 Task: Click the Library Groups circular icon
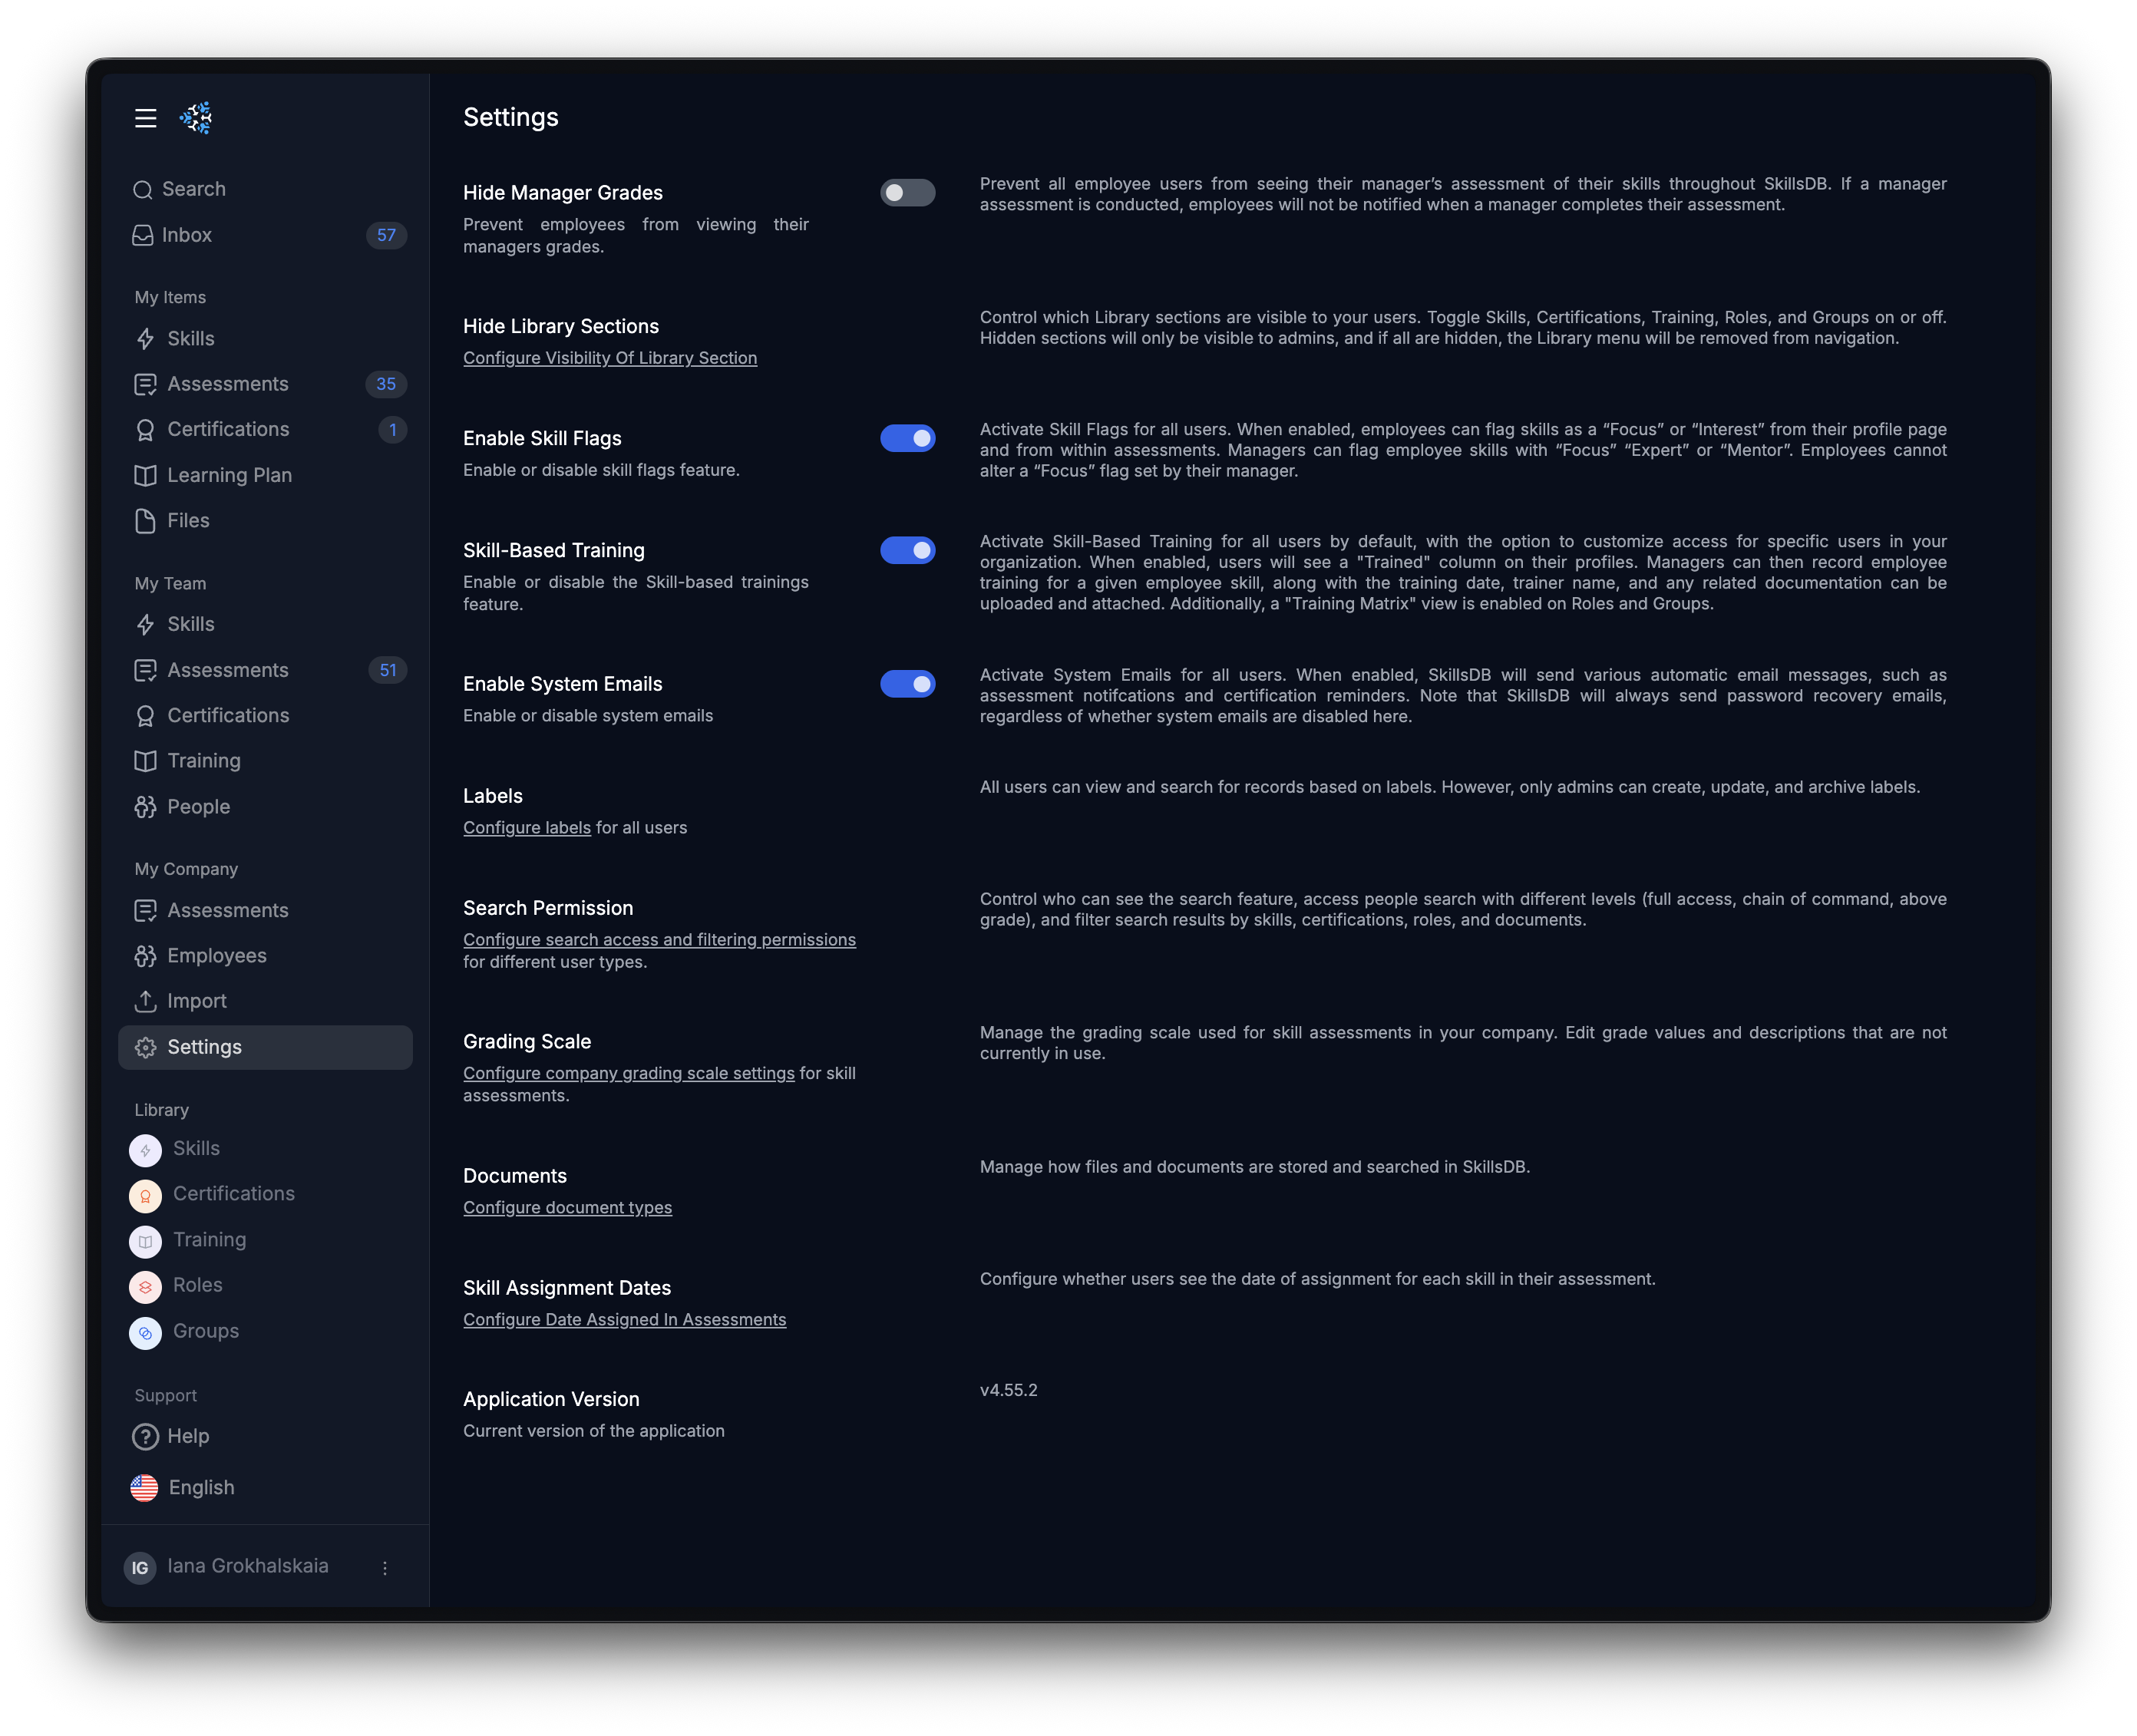click(145, 1333)
